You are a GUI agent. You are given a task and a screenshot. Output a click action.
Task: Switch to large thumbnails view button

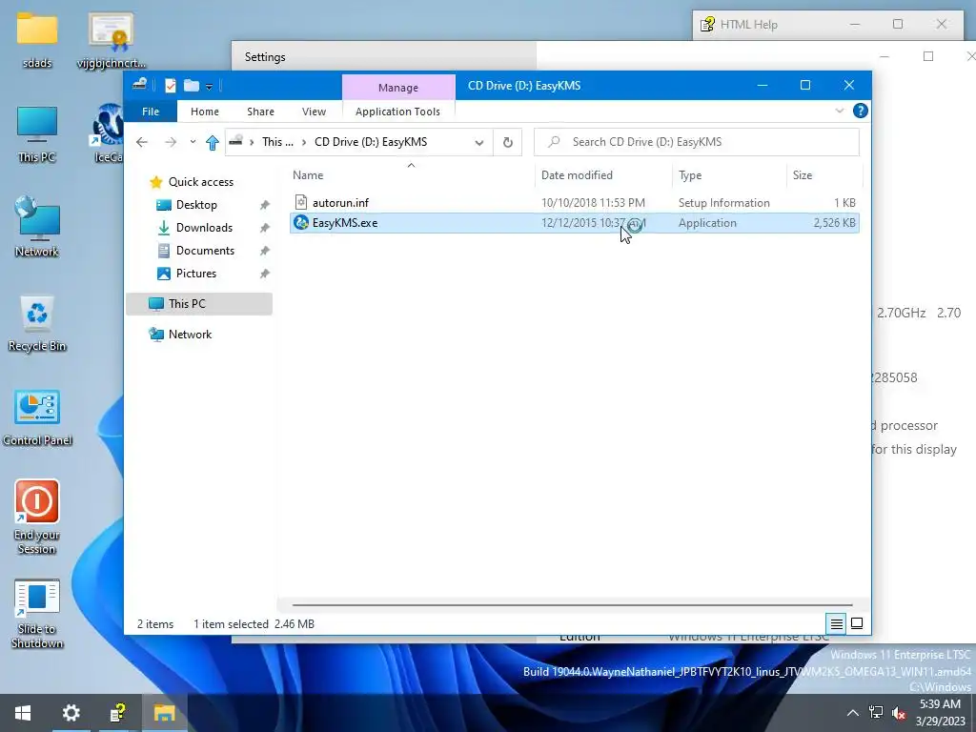coord(857,623)
